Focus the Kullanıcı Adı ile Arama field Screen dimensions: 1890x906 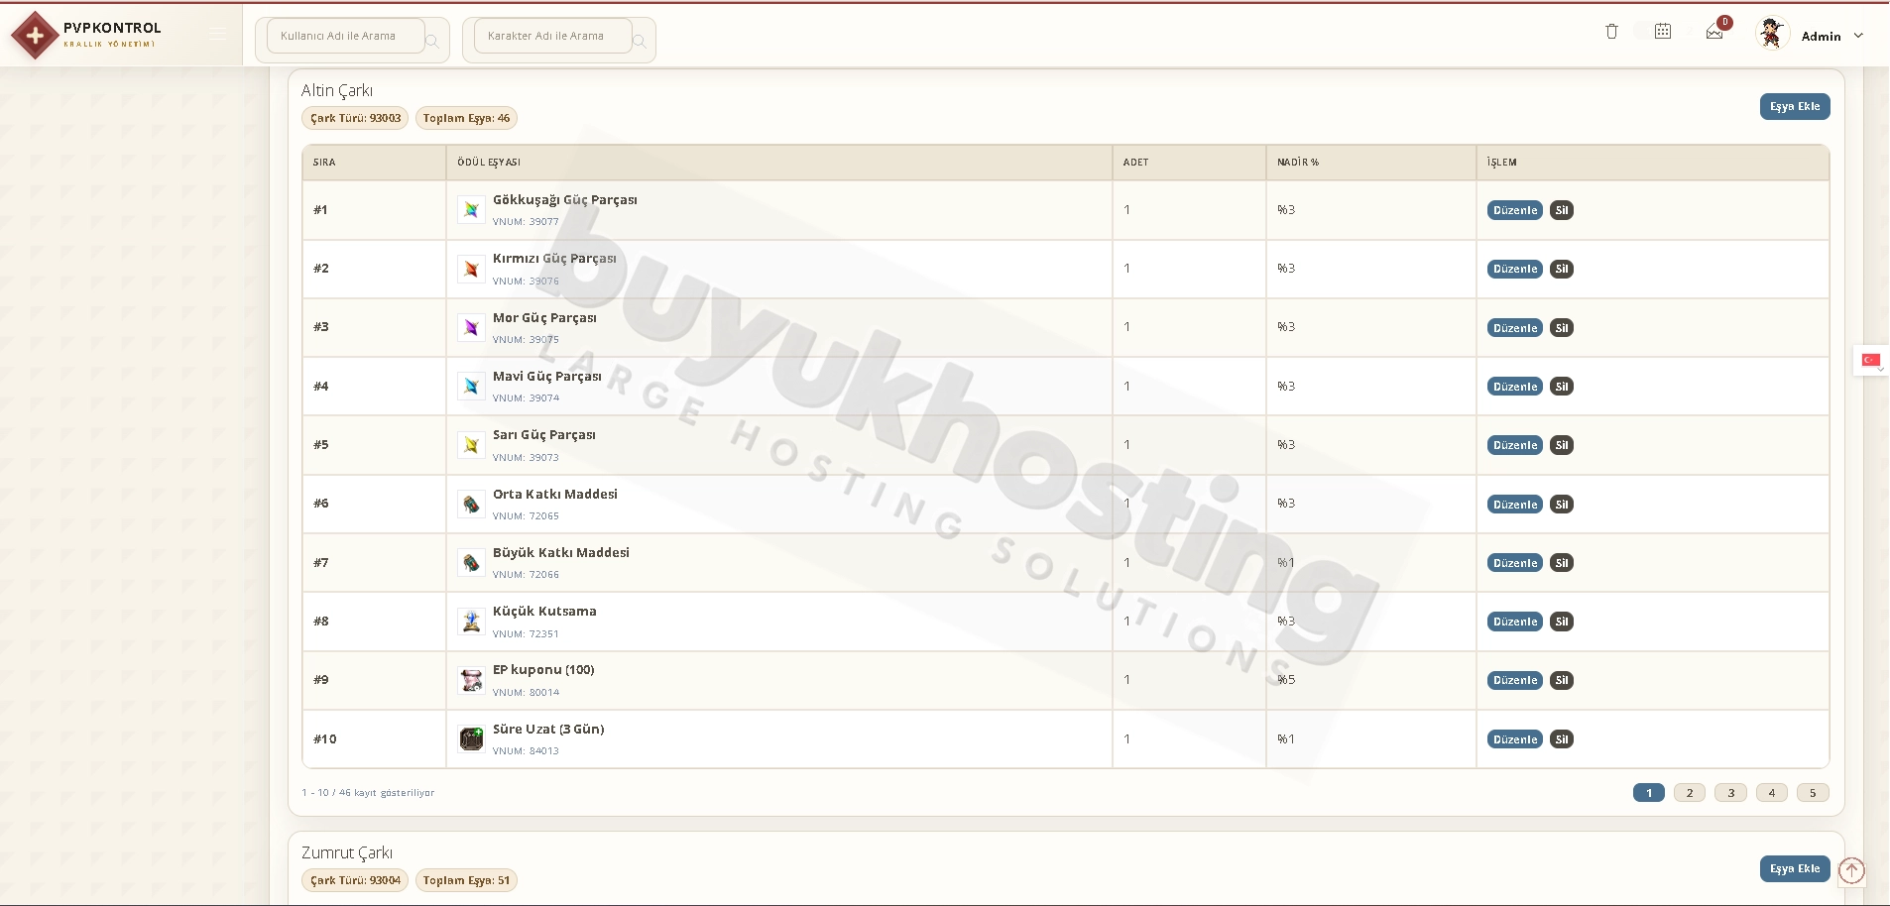pos(345,36)
